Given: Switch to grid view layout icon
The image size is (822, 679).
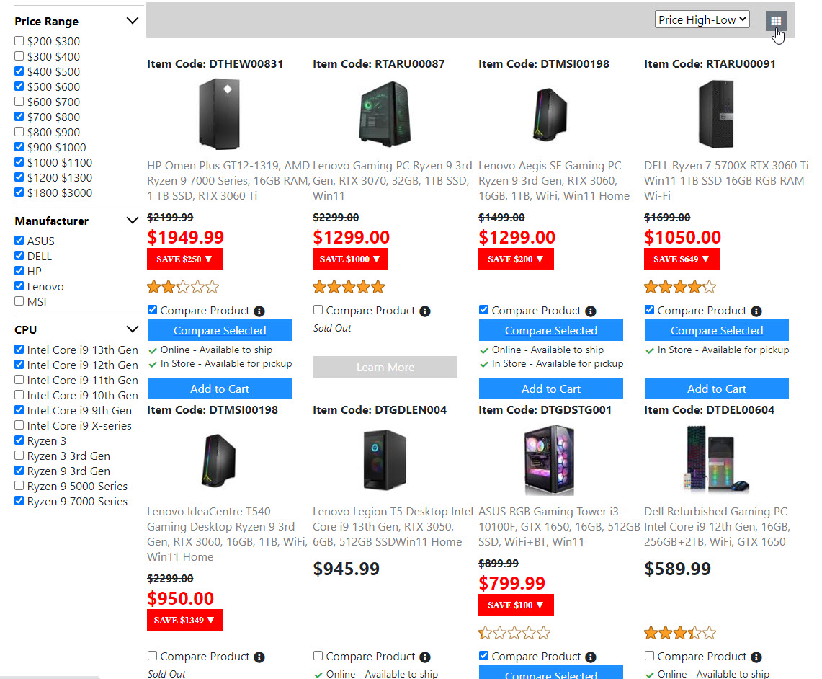Looking at the screenshot, I should (776, 21).
